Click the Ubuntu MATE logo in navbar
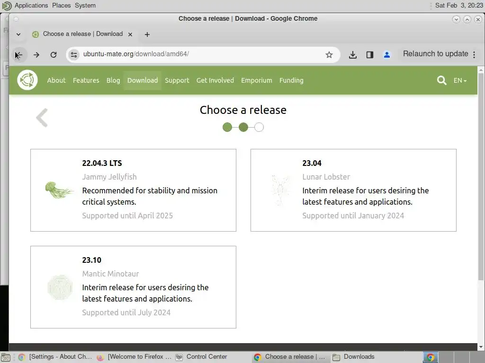Screen dimensions: 485x363 [27, 80]
